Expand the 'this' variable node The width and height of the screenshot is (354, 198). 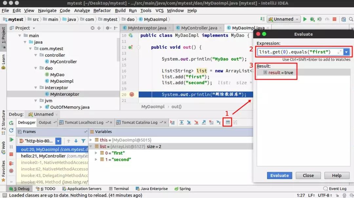pos(91,140)
